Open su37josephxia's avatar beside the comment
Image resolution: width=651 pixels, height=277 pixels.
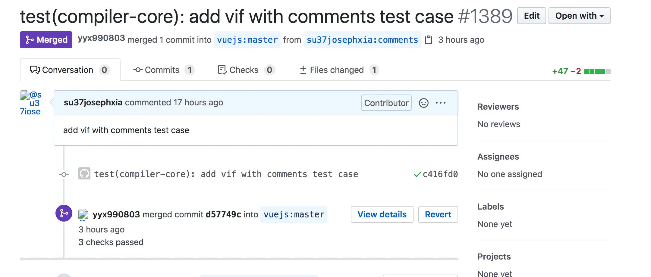click(30, 103)
